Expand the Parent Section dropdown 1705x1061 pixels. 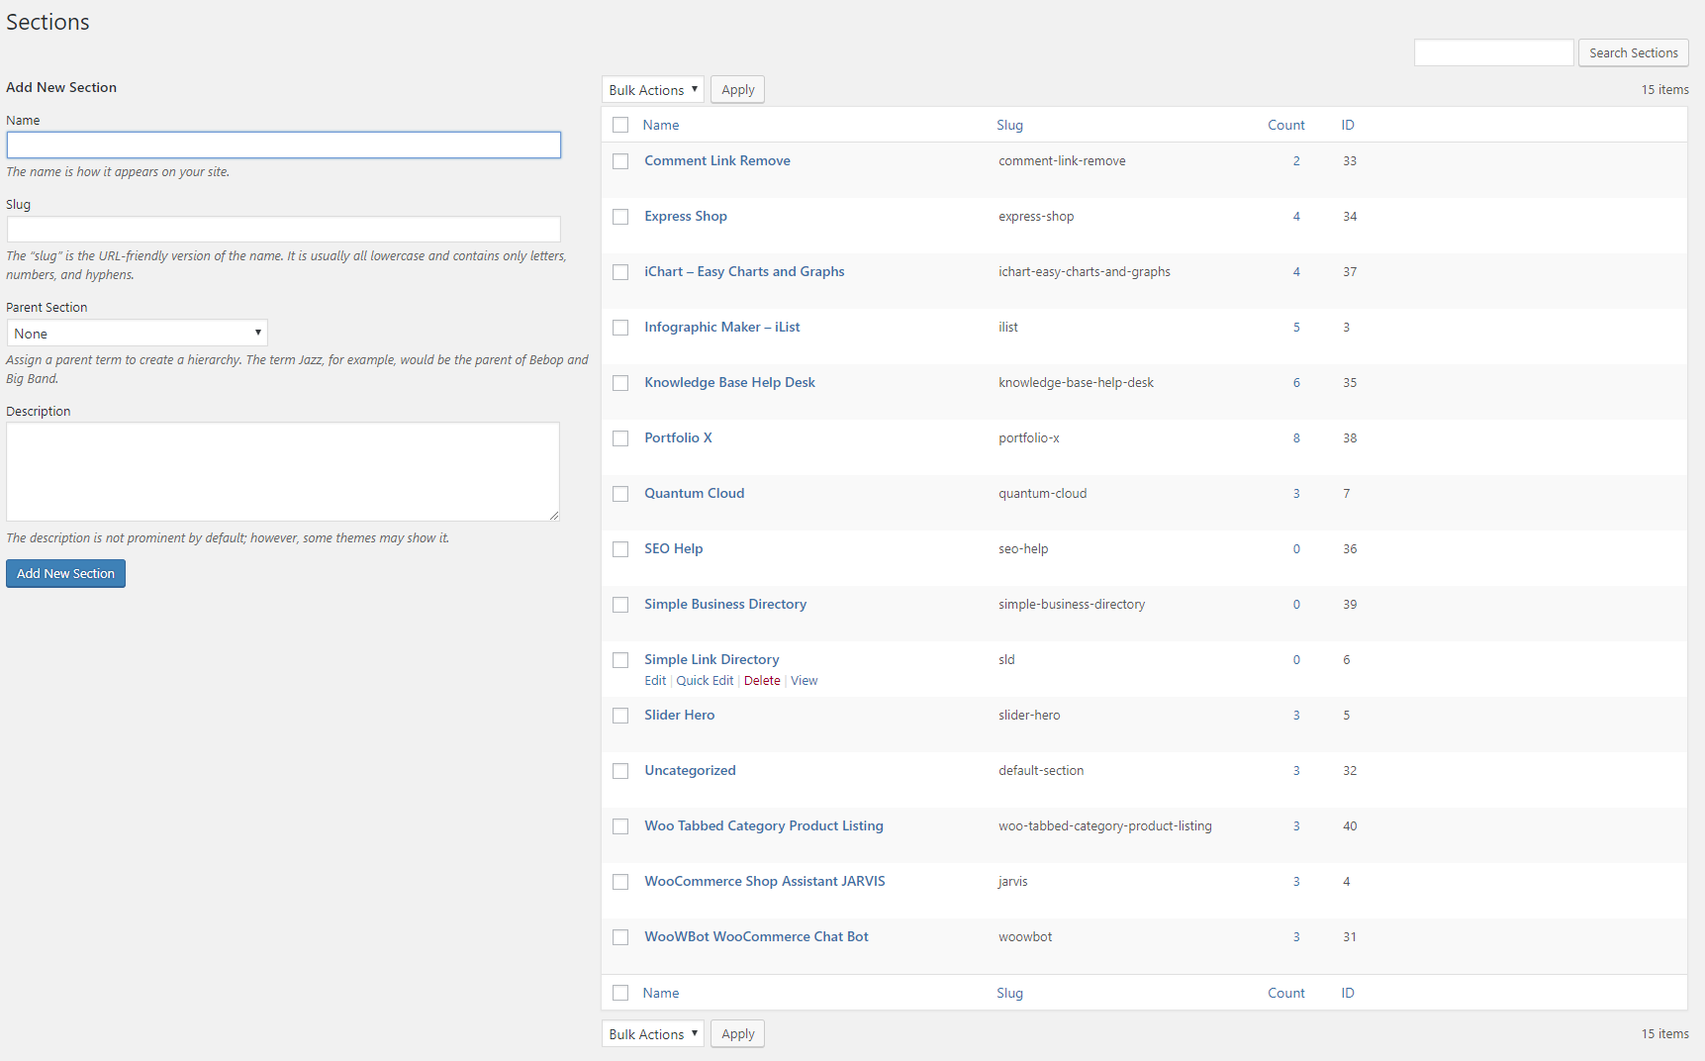click(x=138, y=334)
